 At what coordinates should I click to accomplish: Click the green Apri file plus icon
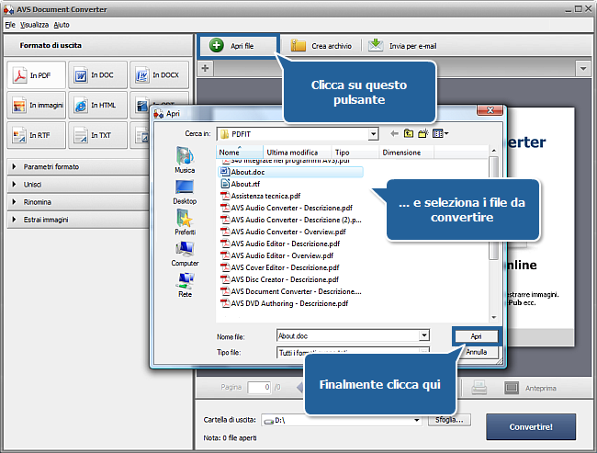coord(216,46)
